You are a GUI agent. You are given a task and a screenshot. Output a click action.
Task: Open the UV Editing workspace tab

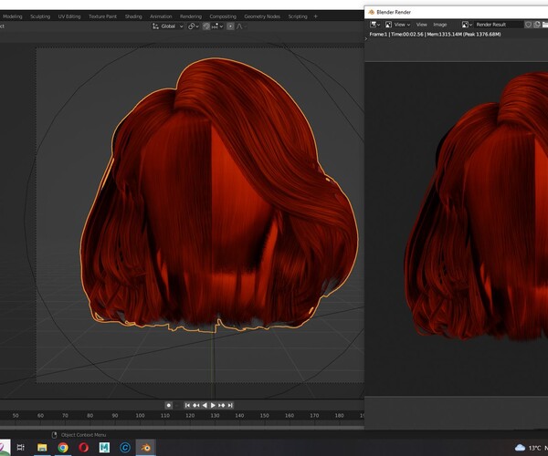(x=69, y=16)
